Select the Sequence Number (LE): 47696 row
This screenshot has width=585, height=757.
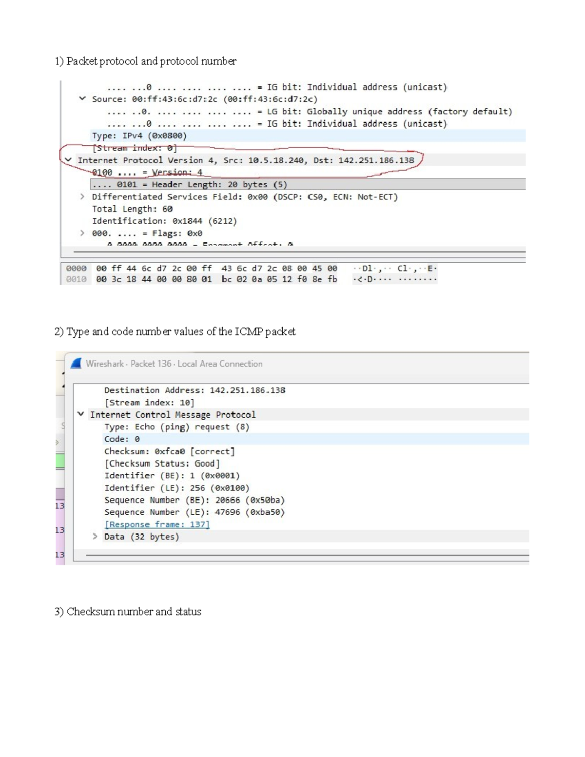(x=194, y=512)
